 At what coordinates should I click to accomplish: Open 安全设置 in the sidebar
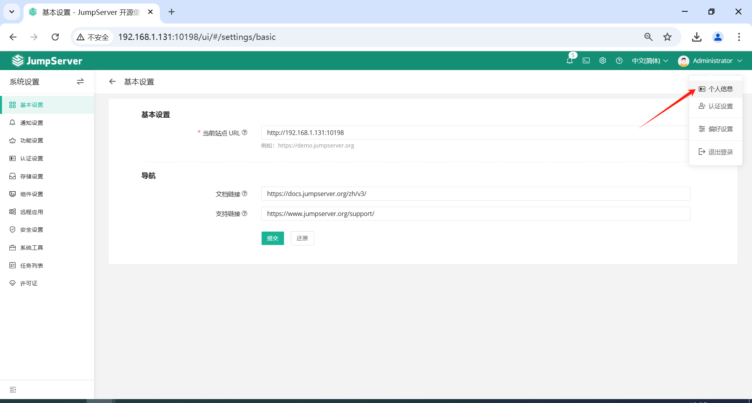[x=47, y=230]
